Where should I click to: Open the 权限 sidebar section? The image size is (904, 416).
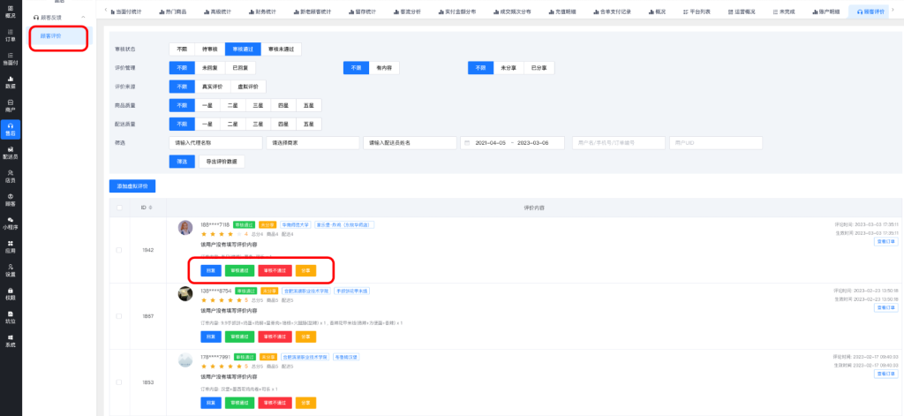click(11, 293)
